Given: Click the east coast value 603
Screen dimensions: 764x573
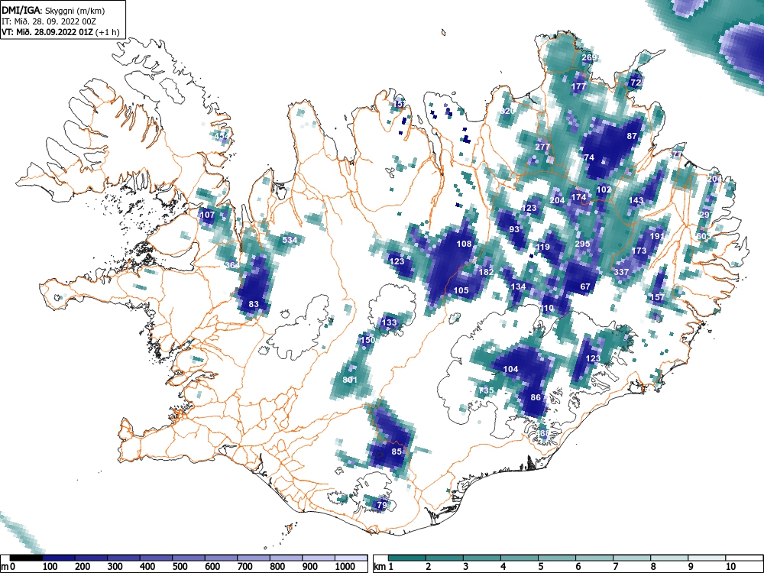Looking at the screenshot, I should [703, 236].
